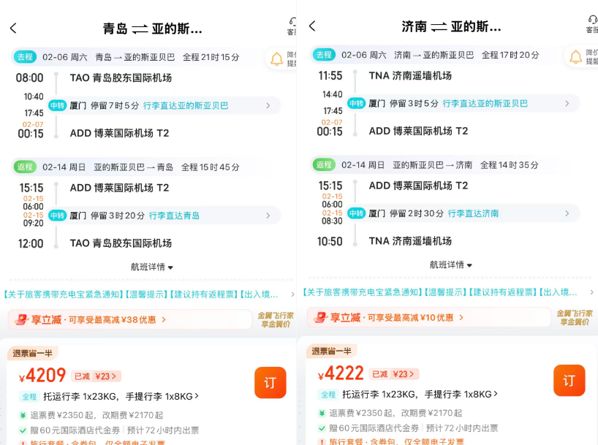Tap the 退票省一半 tag above ¥4222
The height and width of the screenshot is (445, 598).
[x=331, y=351]
